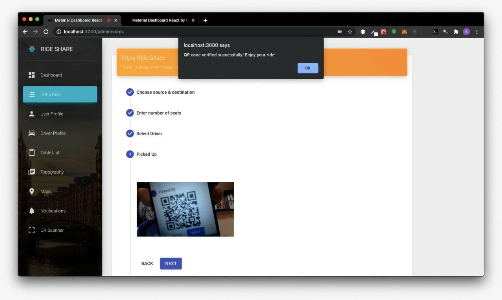This screenshot has width=502, height=300.
Task: Click the Get a Ride list icon
Action: click(x=32, y=95)
